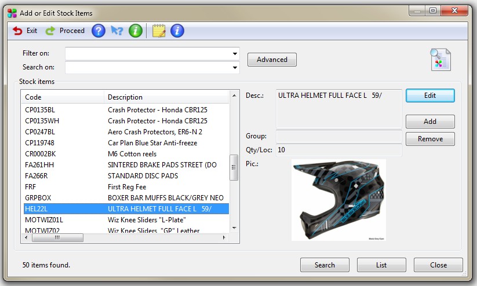Expand the Search on dropdown

tap(235, 68)
